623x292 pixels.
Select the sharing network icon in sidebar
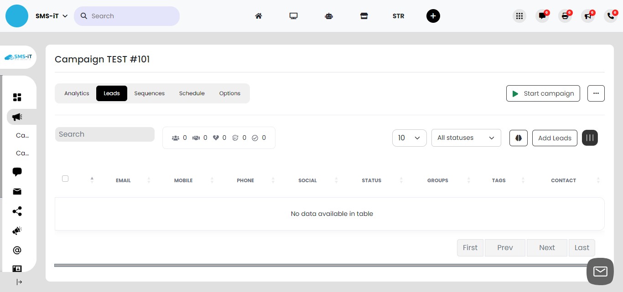click(17, 211)
